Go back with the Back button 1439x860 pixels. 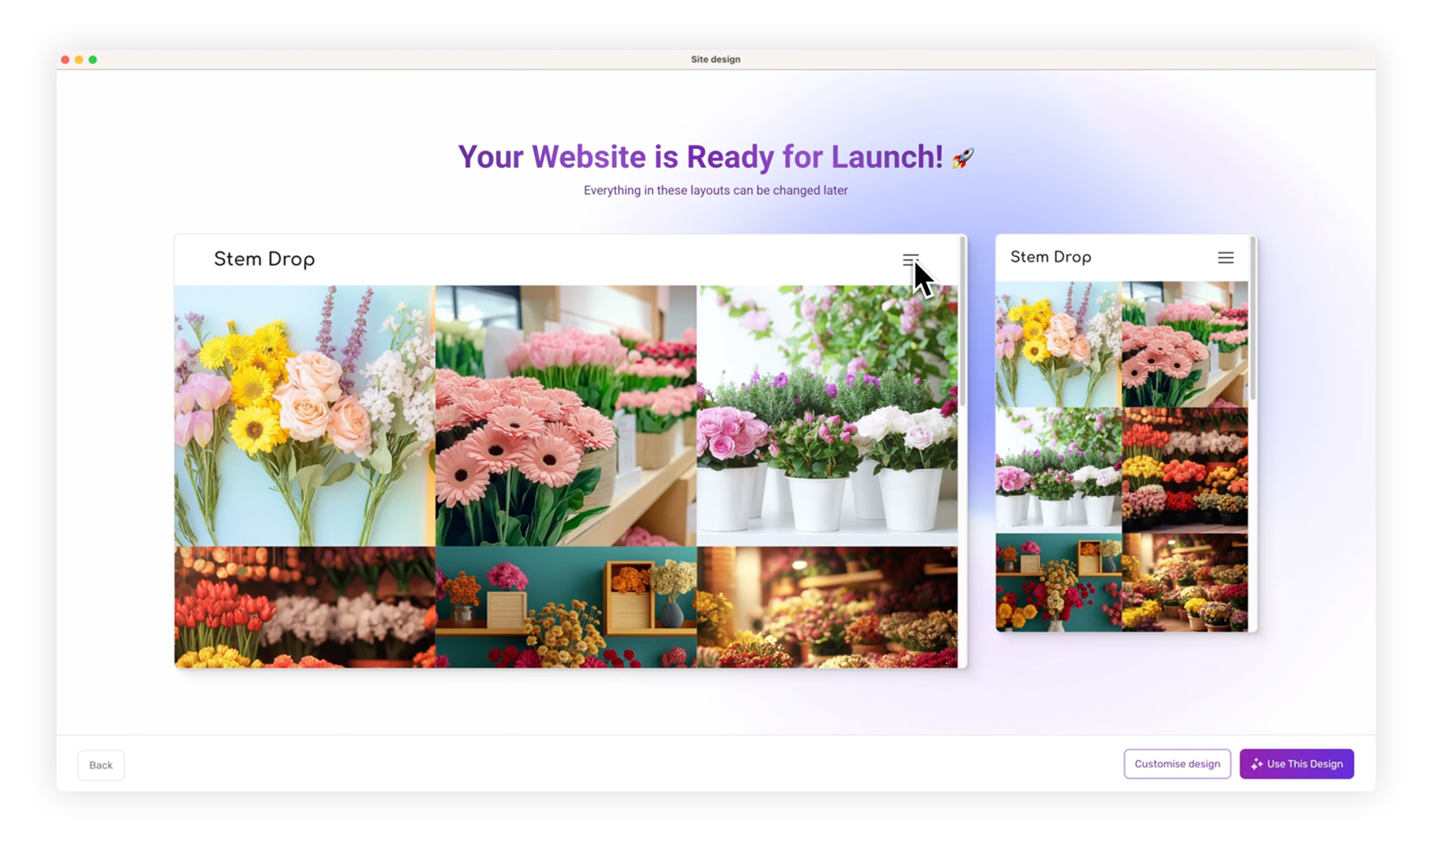coord(101,765)
